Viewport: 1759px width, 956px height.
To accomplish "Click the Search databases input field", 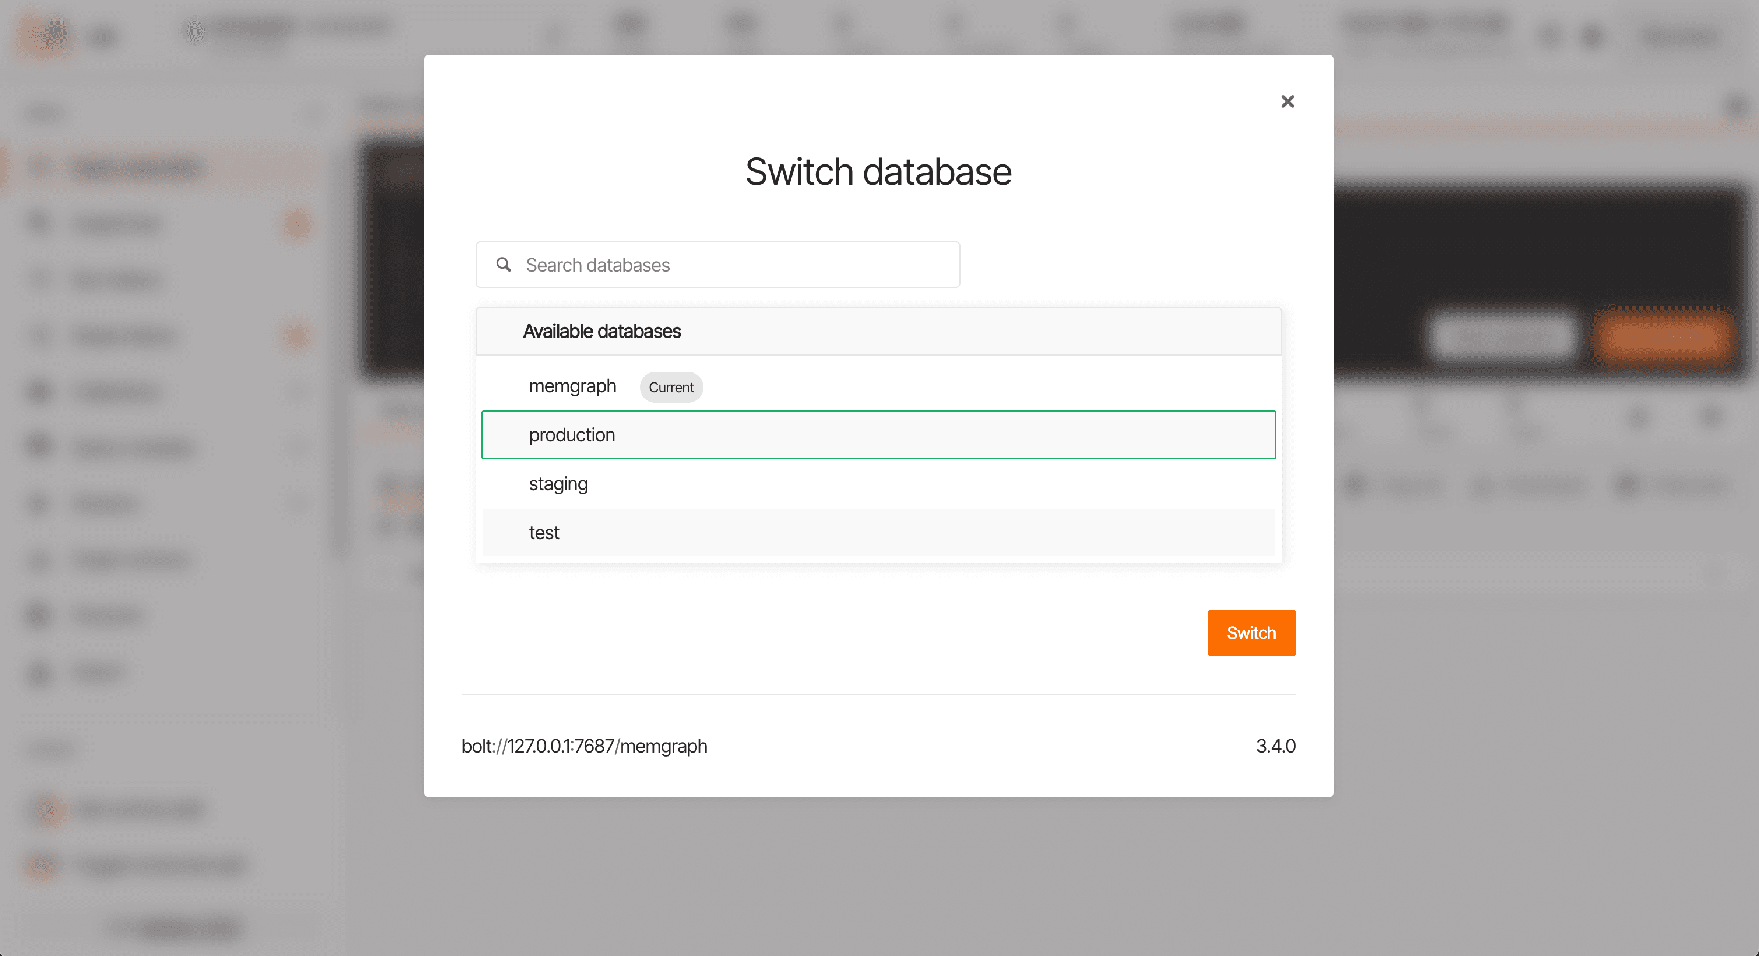I will tap(717, 264).
